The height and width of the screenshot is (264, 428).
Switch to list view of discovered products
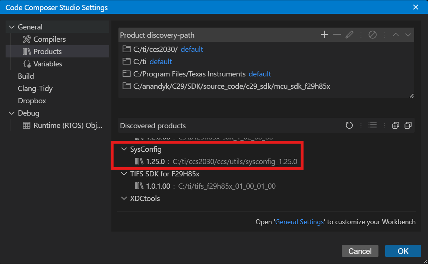pyautogui.click(x=372, y=125)
